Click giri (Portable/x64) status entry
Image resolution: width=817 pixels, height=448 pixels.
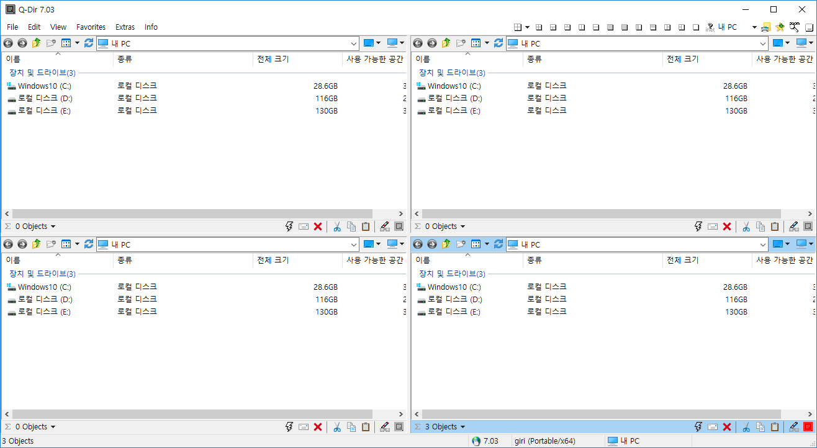click(x=545, y=441)
